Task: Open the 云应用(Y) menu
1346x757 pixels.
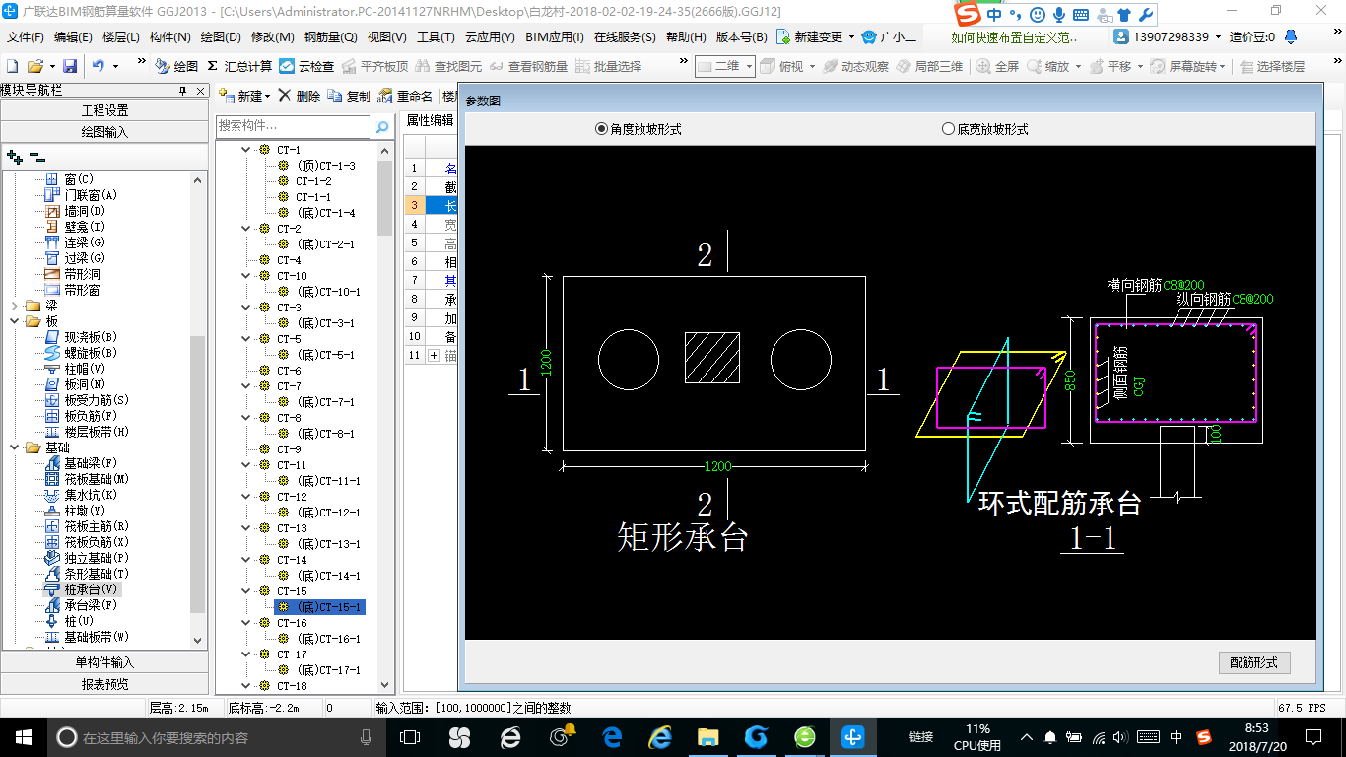Action: (490, 36)
